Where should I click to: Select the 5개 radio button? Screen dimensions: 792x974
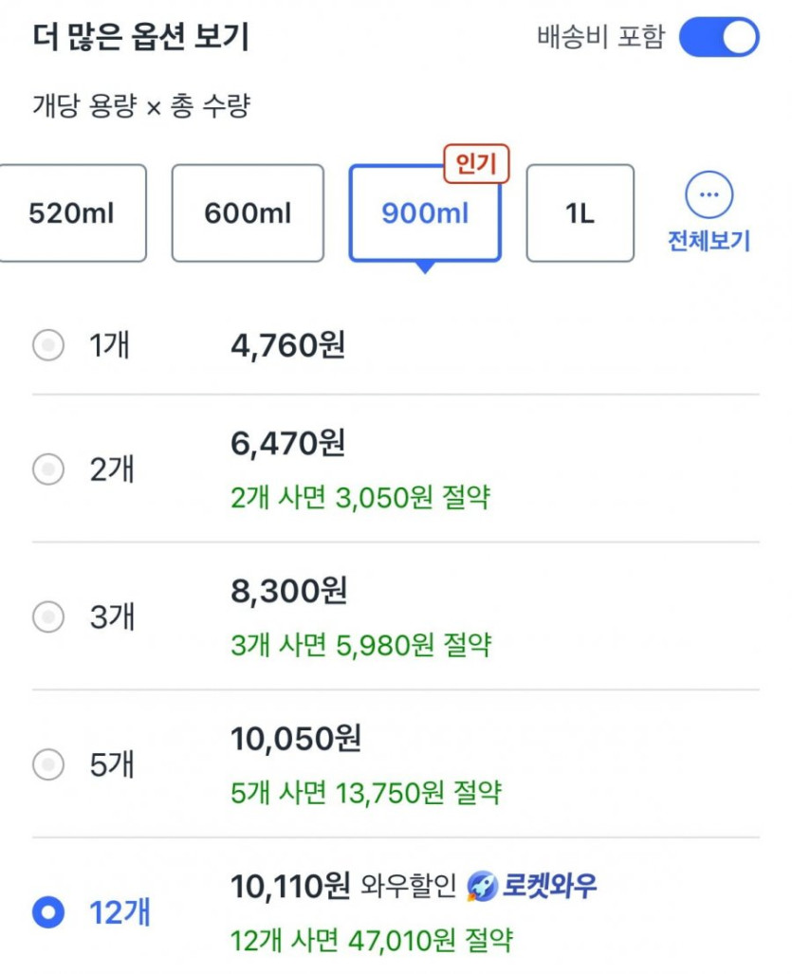[47, 764]
